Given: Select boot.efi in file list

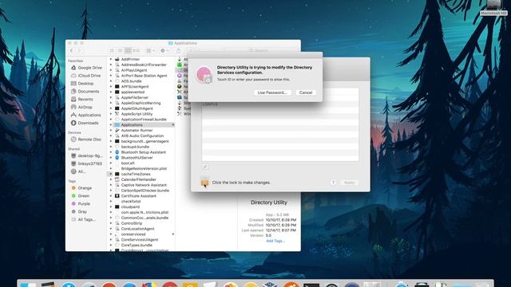Looking at the screenshot, I should point(125,163).
